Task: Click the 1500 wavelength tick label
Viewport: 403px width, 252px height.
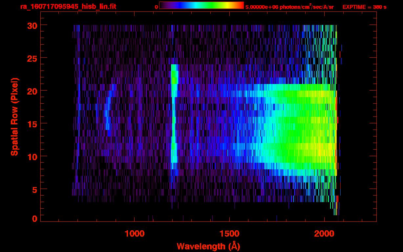Action: click(x=229, y=234)
